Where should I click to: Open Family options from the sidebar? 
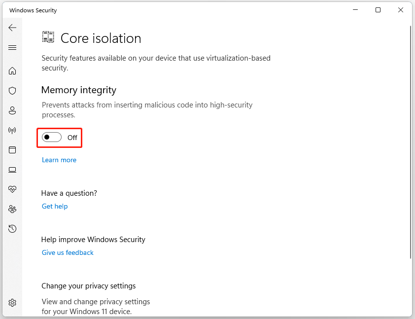pos(12,209)
